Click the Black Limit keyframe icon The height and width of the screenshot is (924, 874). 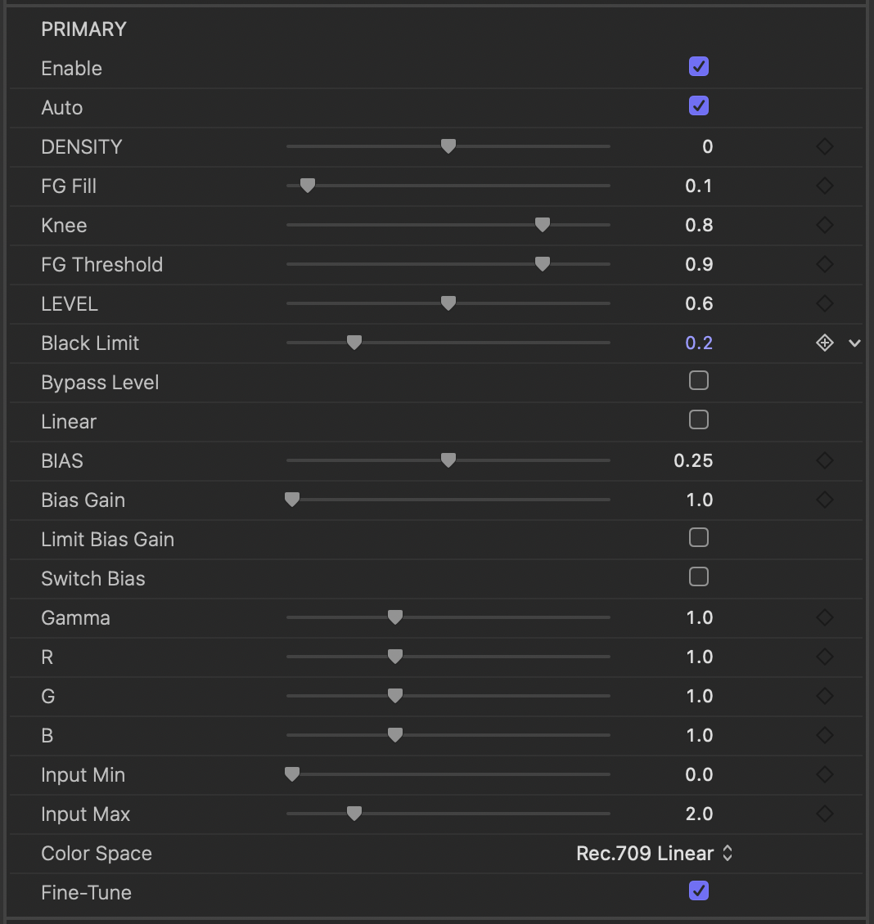825,343
